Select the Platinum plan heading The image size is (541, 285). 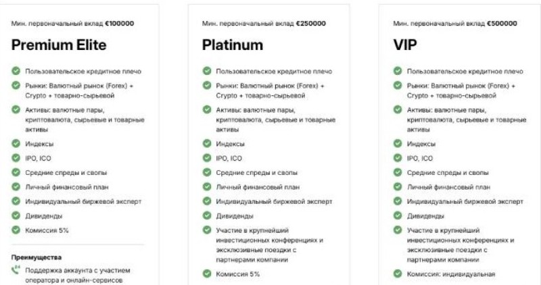(x=232, y=46)
